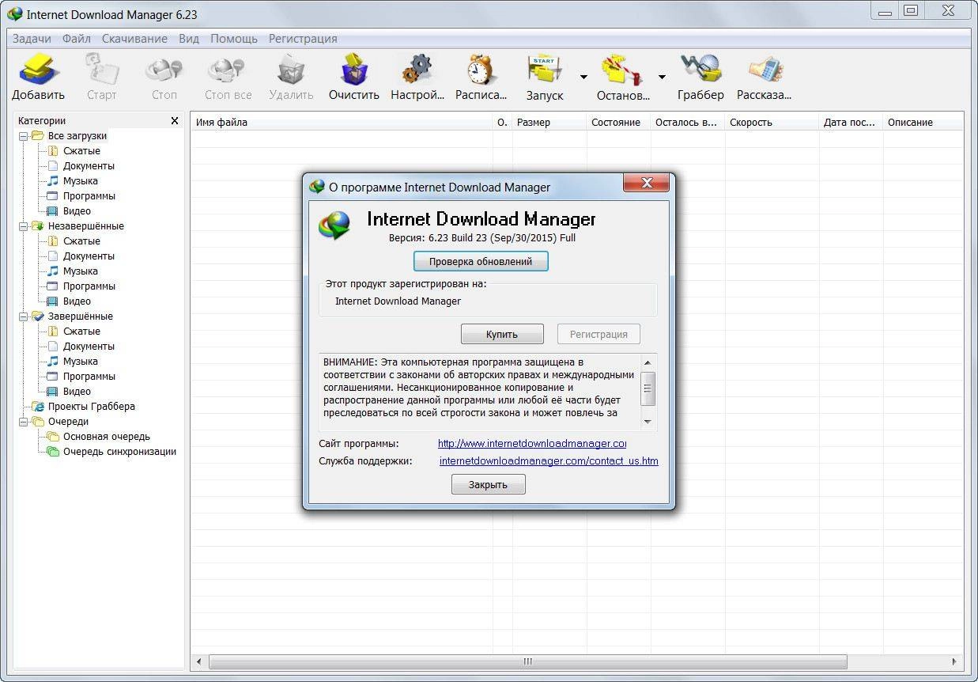Image resolution: width=978 pixels, height=682 pixels.
Task: Select Документы under Все загрузки
Action: [89, 166]
